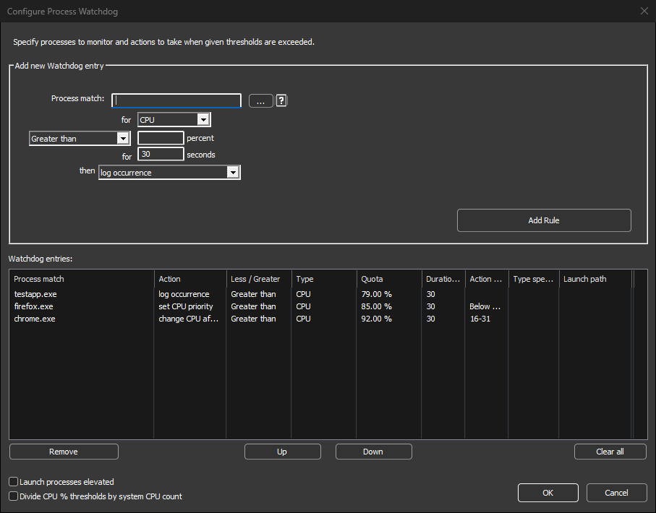Click the 79.00 % quota cell
The image size is (656, 513).
coord(377,294)
